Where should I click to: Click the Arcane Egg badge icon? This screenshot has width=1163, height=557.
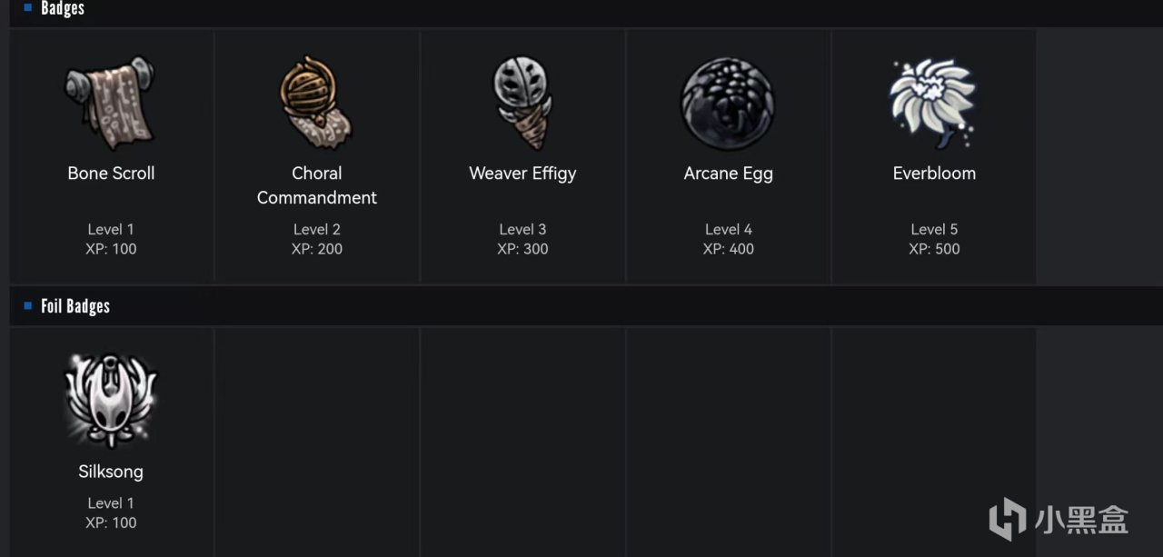point(728,104)
